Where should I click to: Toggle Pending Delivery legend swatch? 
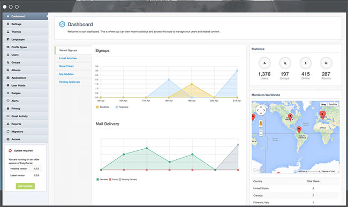pyautogui.click(x=120, y=180)
